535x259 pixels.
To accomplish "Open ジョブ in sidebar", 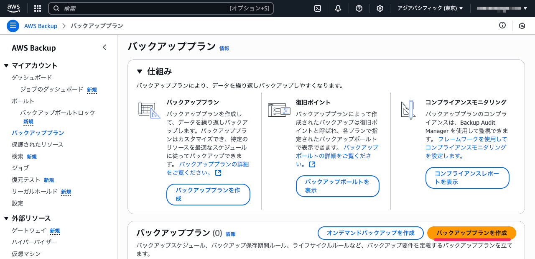I will (x=20, y=168).
